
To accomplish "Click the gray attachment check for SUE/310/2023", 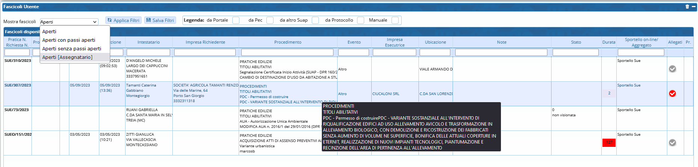I will click(673, 69).
